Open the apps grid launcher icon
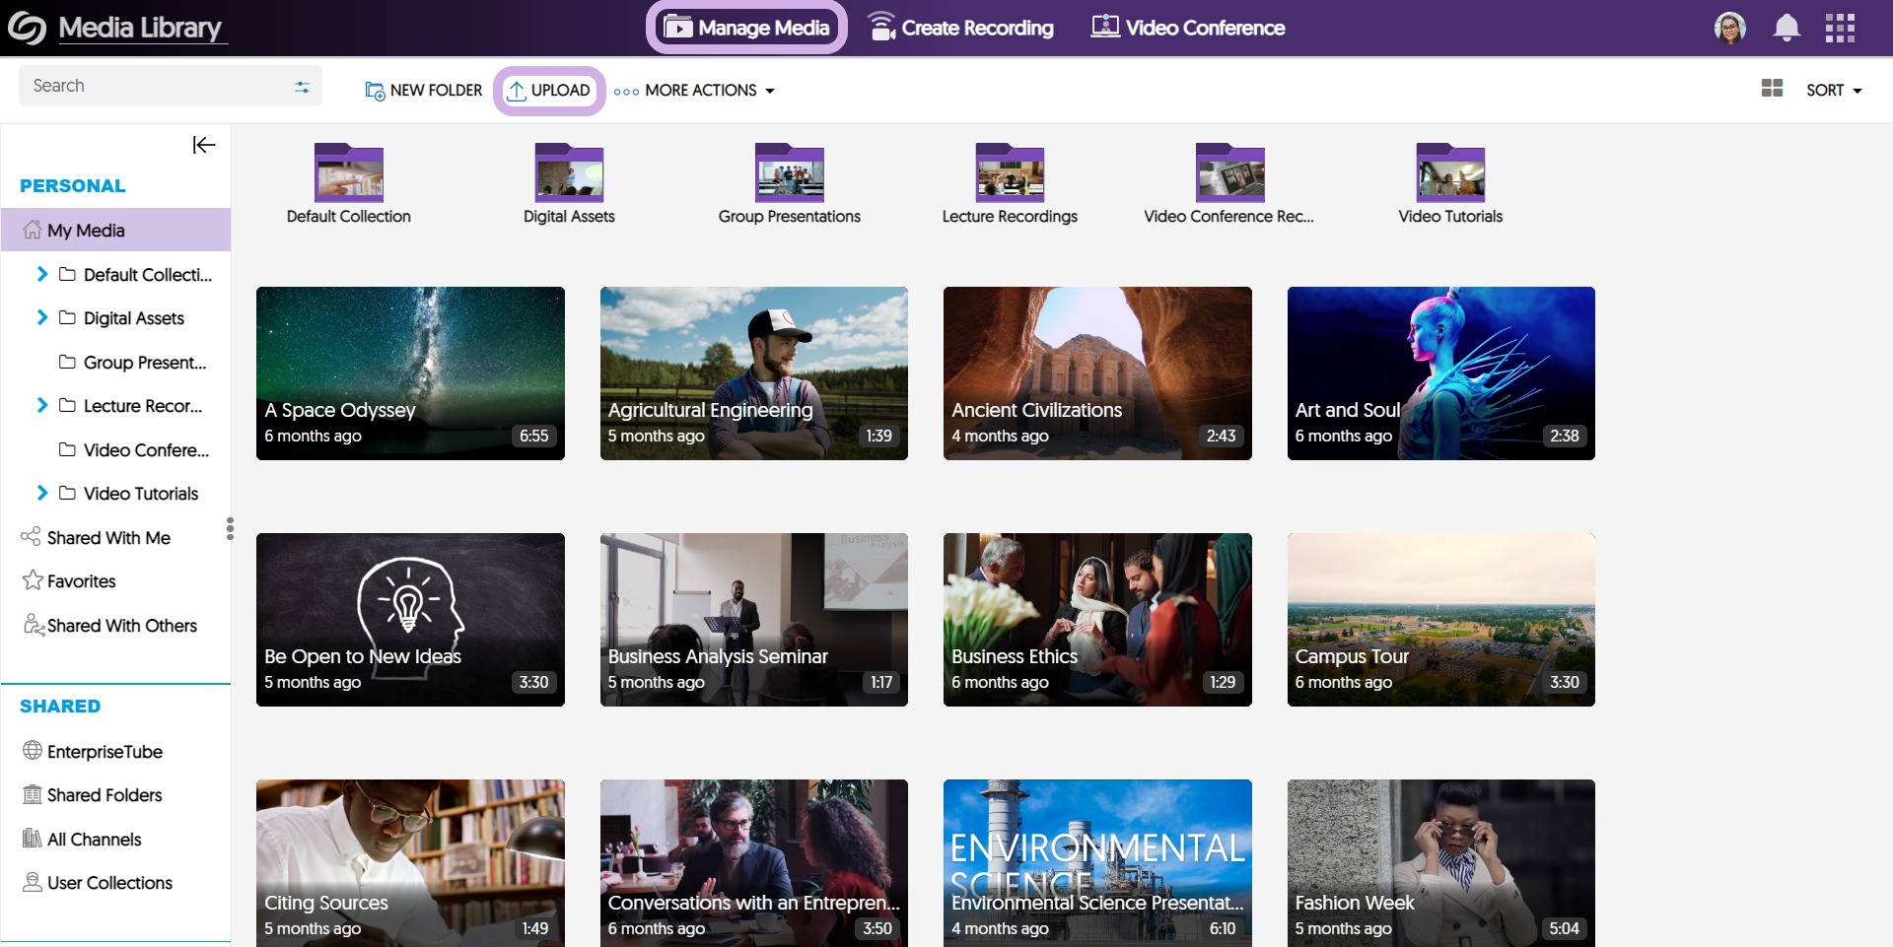Viewport: 1893px width, 947px height. point(1840,28)
